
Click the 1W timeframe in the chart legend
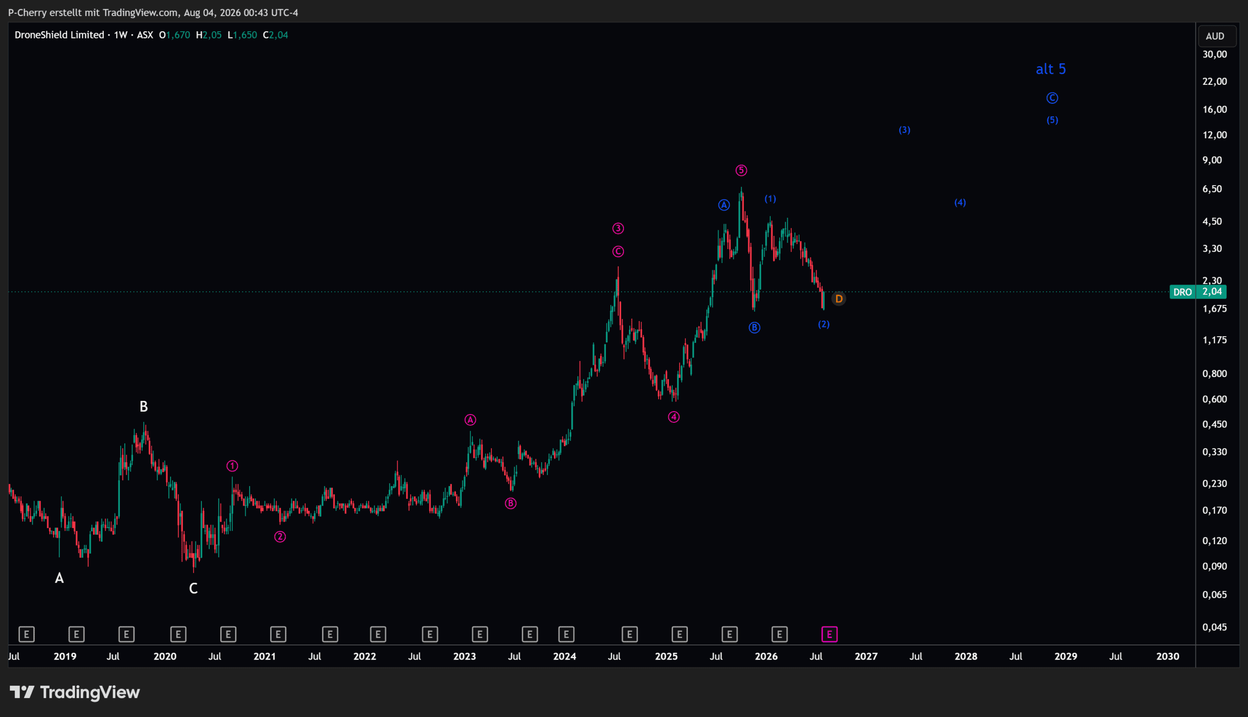click(x=121, y=35)
